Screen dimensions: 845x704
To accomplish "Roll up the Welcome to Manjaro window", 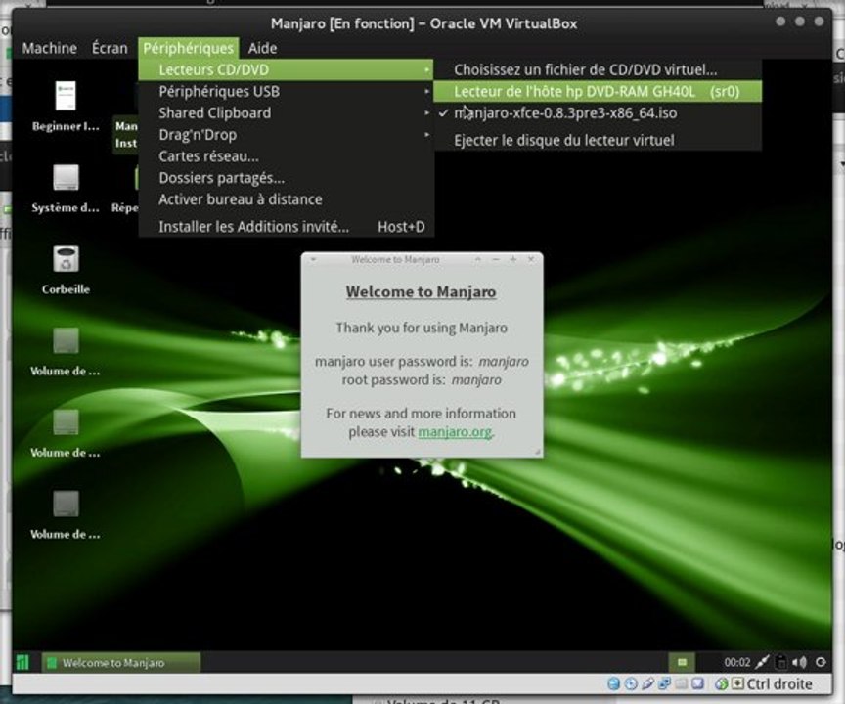I will [x=478, y=260].
